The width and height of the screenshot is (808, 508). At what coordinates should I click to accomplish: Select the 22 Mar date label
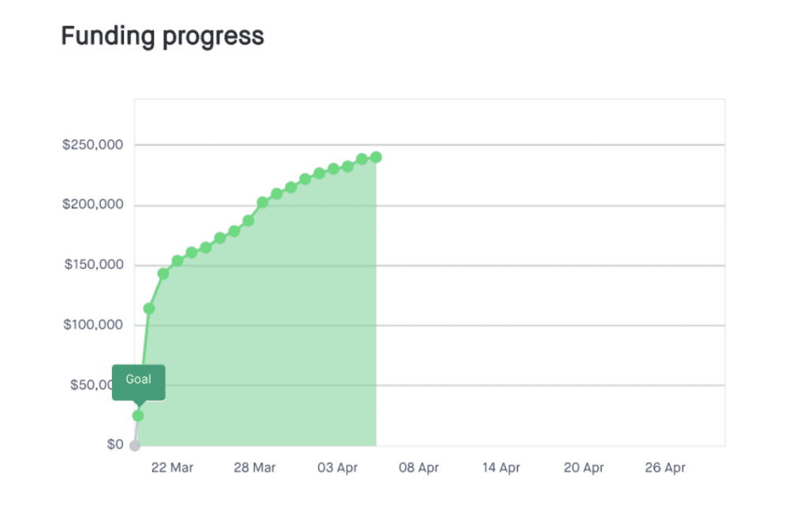tap(171, 468)
